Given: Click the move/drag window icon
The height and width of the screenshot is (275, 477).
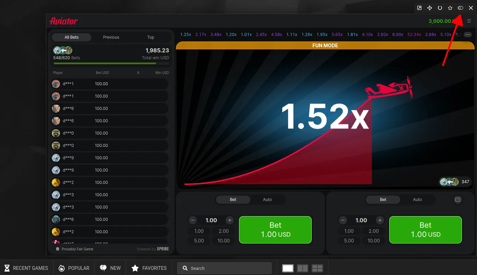Looking at the screenshot, I should tap(429, 8).
